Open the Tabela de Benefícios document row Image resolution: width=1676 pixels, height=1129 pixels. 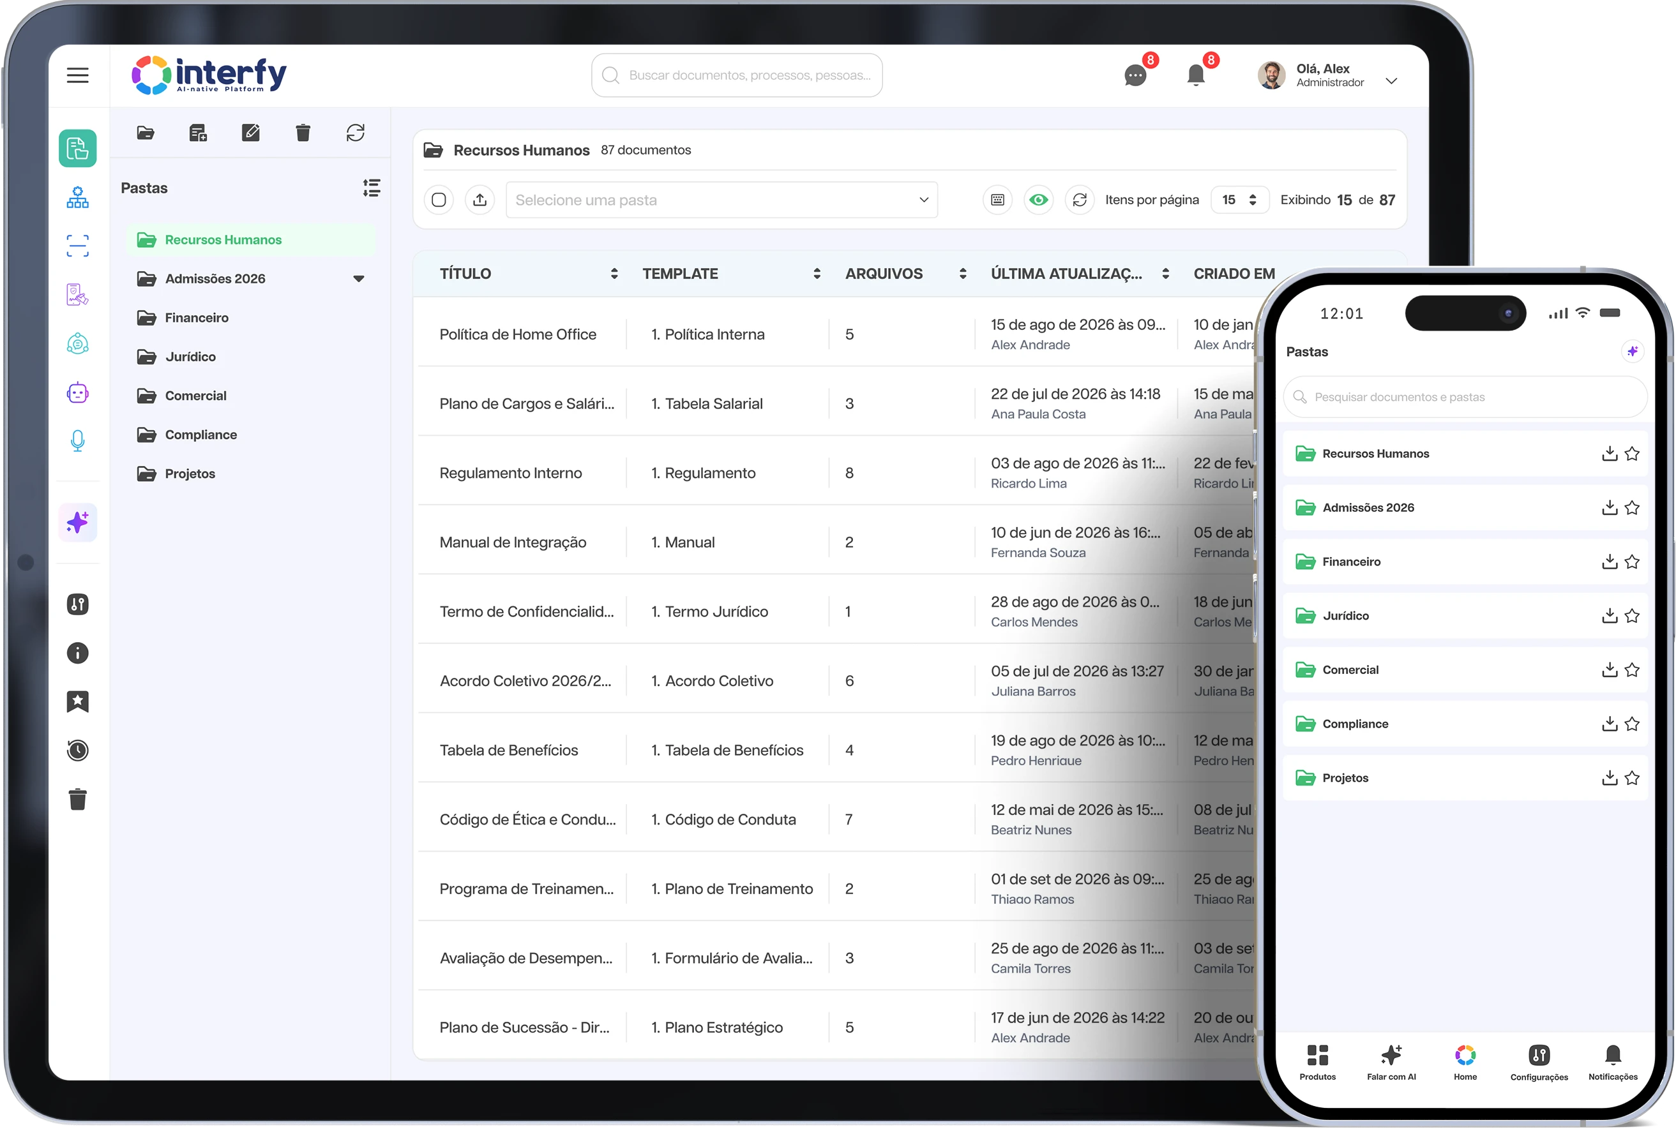click(x=836, y=751)
